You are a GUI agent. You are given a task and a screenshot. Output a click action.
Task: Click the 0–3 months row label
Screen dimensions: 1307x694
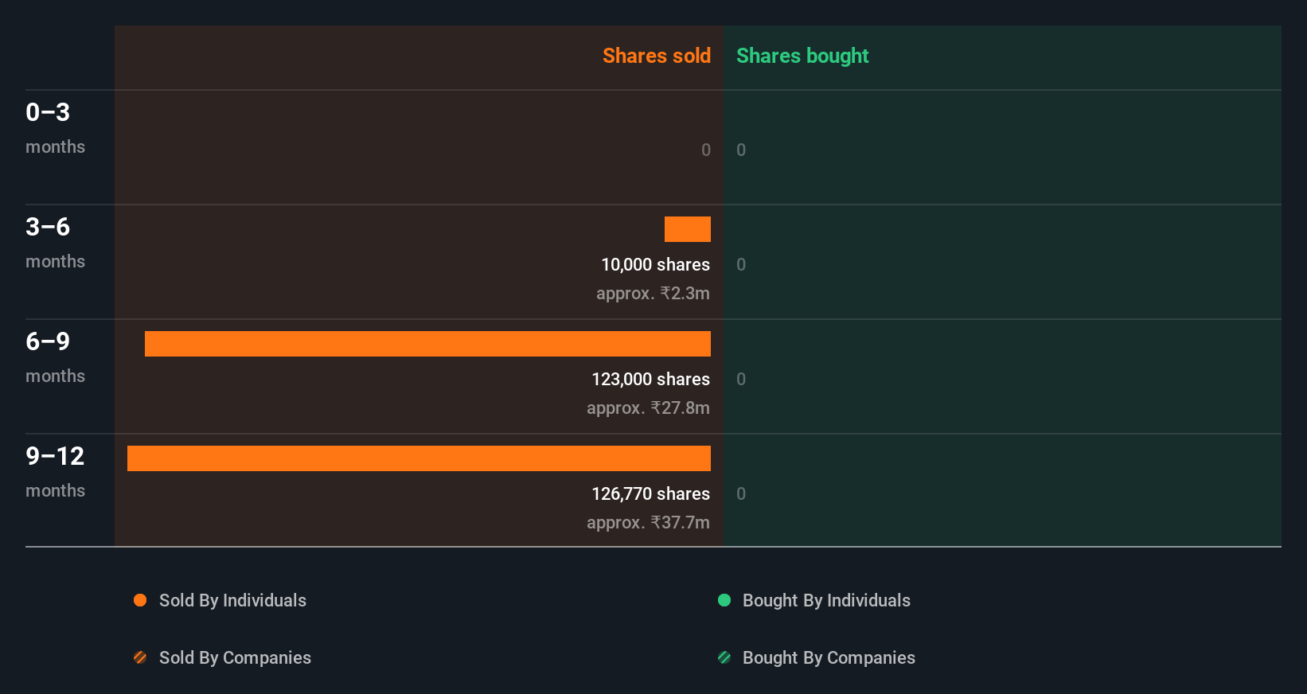click(x=55, y=128)
